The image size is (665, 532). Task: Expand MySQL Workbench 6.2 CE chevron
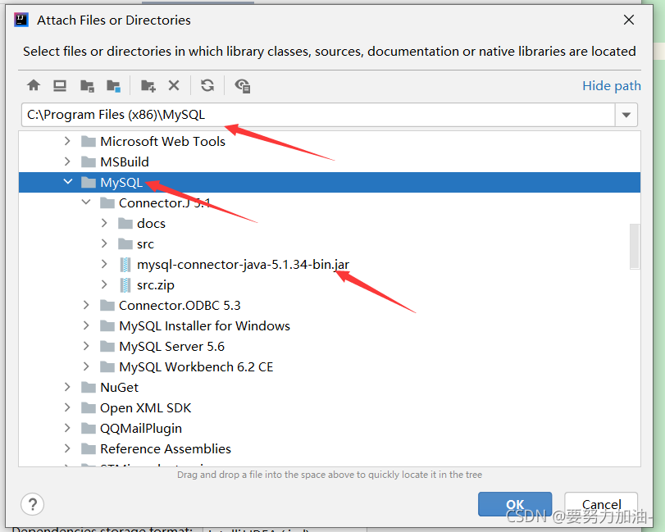(x=86, y=366)
